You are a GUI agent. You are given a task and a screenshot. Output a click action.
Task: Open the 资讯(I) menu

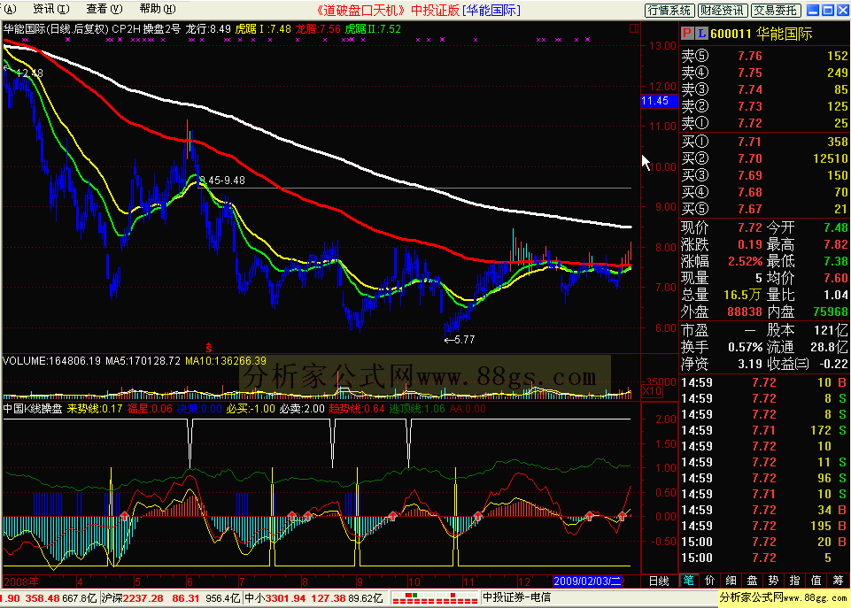(51, 9)
